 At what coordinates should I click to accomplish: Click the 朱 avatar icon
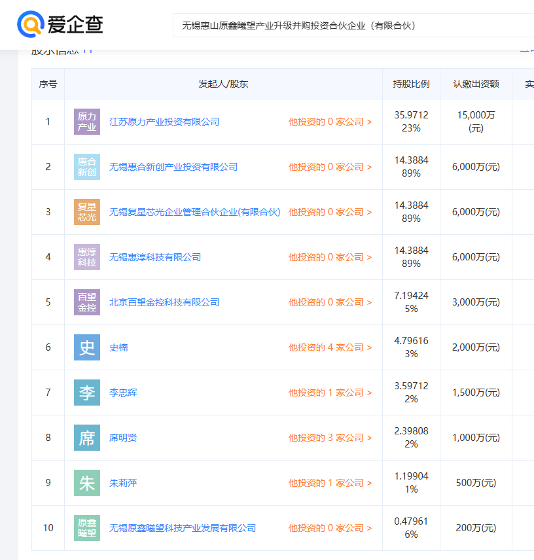click(87, 483)
